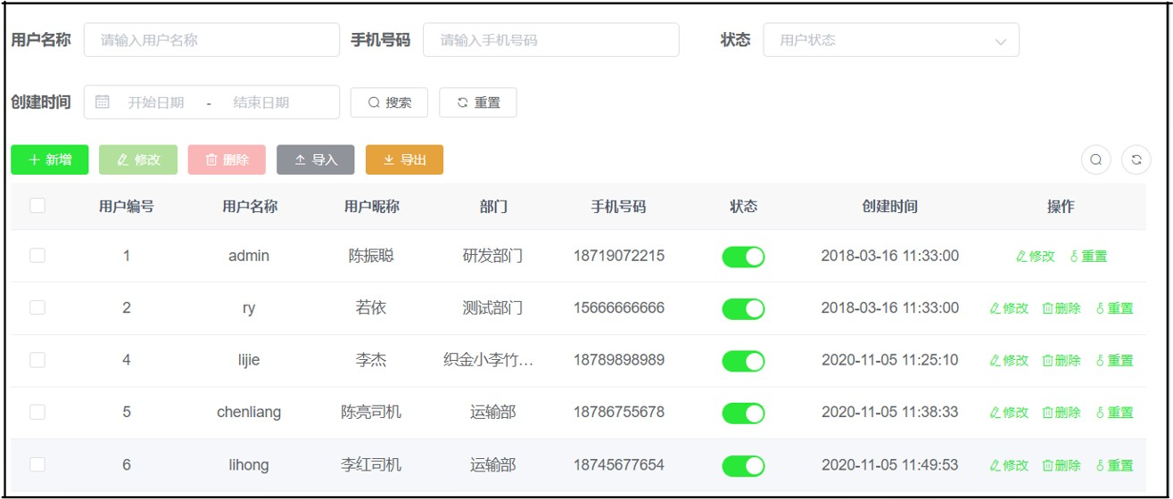Click phone number 18745677654
The image size is (1173, 499).
pos(619,464)
